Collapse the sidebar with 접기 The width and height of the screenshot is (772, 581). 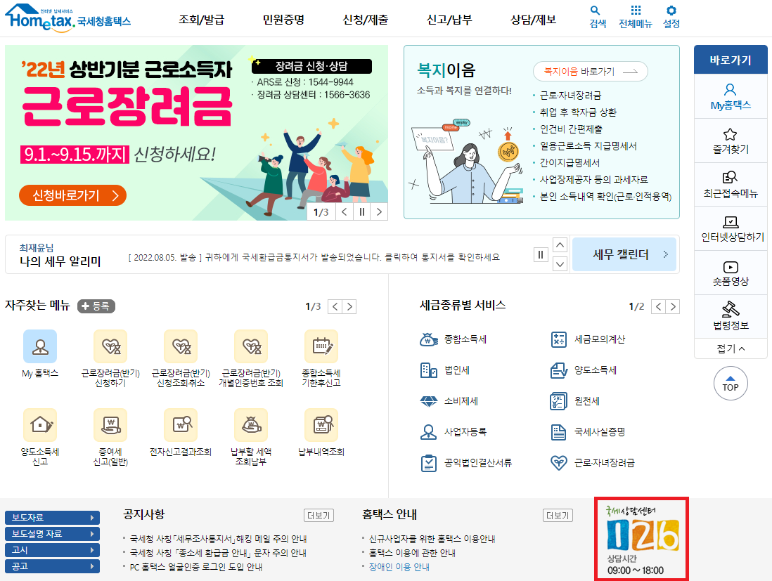731,347
